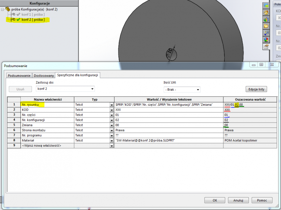Click the Typ column header
Image resolution: width=281 pixels, height=210 pixels.
pos(94,99)
